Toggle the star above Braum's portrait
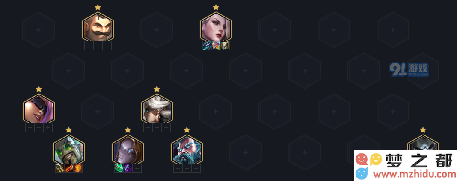Image resolution: width=457 pixels, height=181 pixels. [98, 7]
